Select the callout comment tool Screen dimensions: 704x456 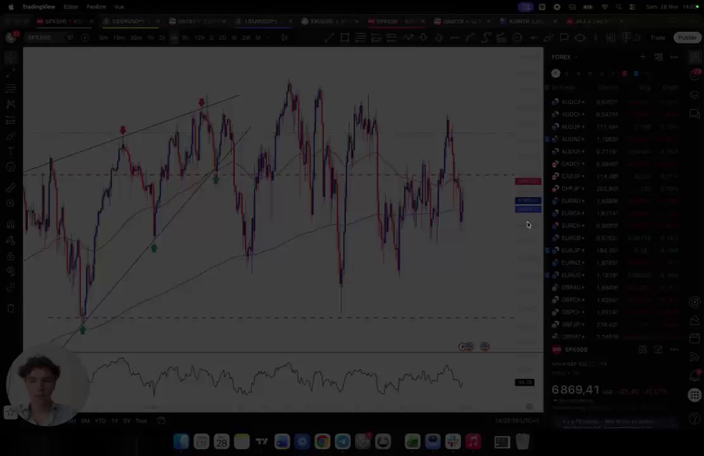click(564, 38)
